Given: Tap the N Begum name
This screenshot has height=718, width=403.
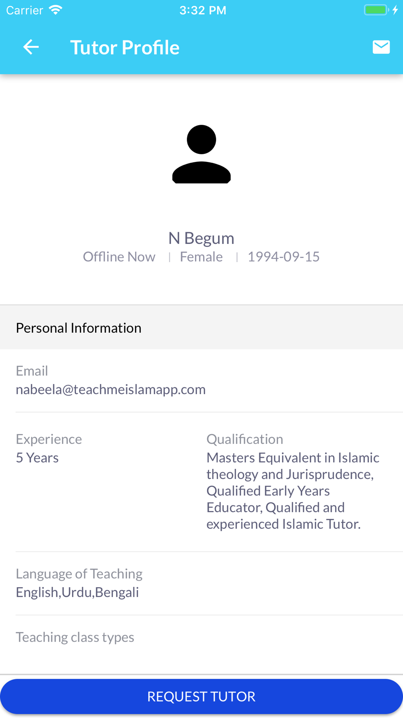Looking at the screenshot, I should pyautogui.click(x=201, y=238).
